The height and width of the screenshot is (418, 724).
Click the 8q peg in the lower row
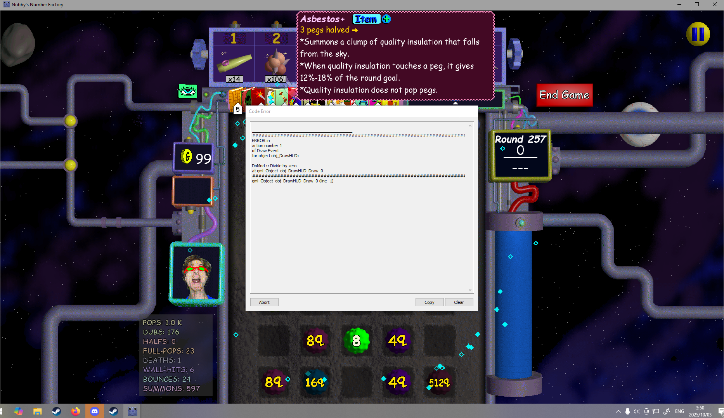pos(273,382)
